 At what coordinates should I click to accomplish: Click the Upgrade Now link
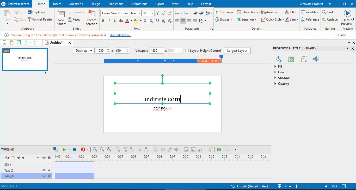click(120, 35)
